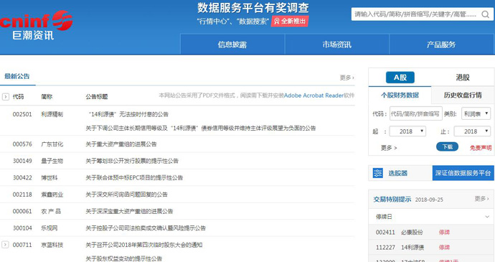495x262 pixels.
Task: Open the 免责声明 link
Action: click(x=481, y=148)
